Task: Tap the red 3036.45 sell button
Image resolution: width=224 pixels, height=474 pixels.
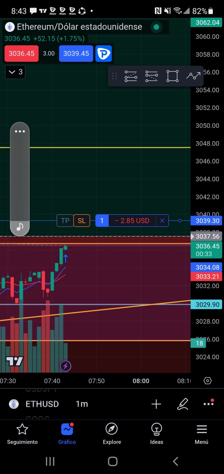Action: point(22,53)
